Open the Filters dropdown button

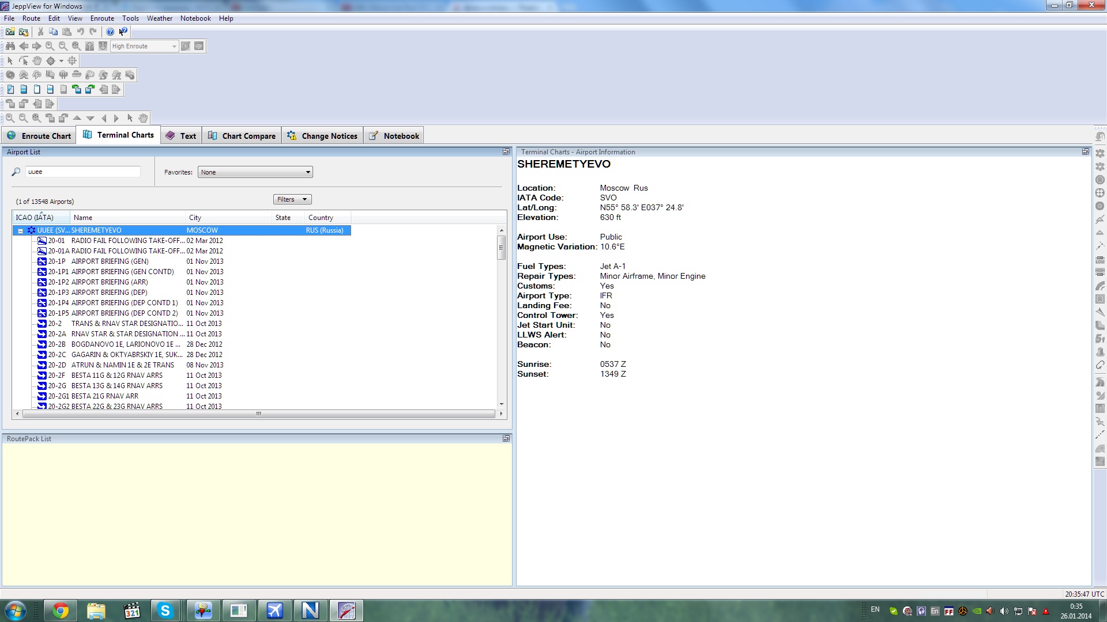[292, 199]
